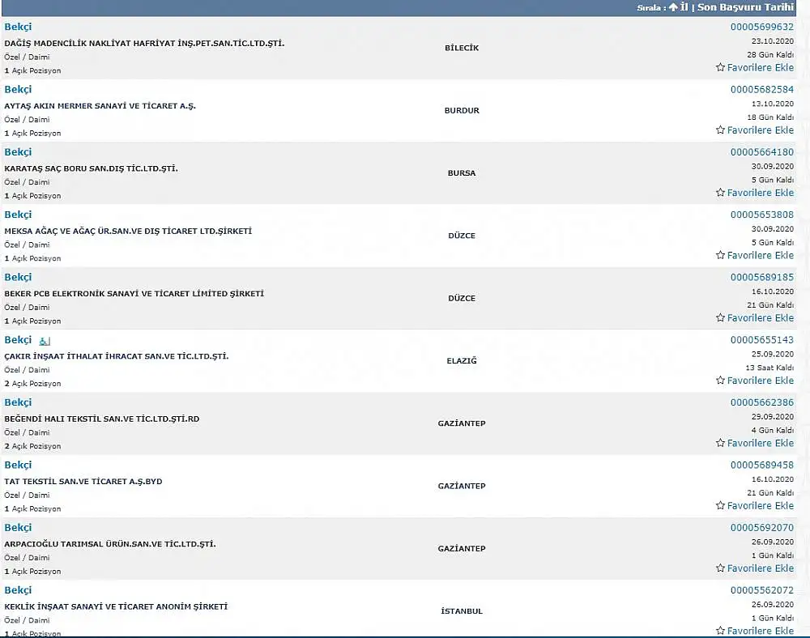
Task: Select company name BEĞENDİ HALI TEKSTİL
Action: point(102,419)
